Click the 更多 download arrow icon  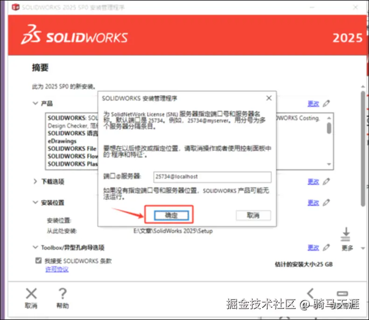pyautogui.click(x=346, y=234)
